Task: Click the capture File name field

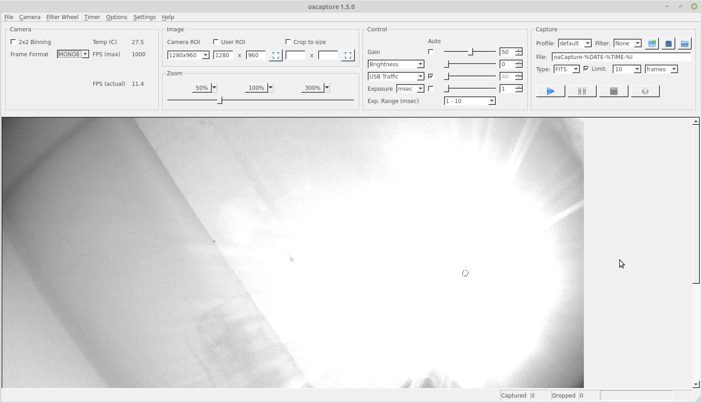Action: (x=621, y=57)
